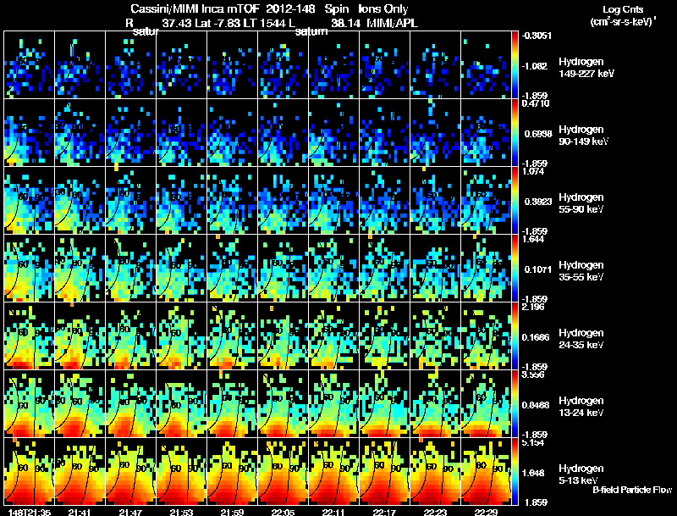677x516 pixels.
Task: Click the "Hydrogen 5-13 keV" row label
Action: 581,474
